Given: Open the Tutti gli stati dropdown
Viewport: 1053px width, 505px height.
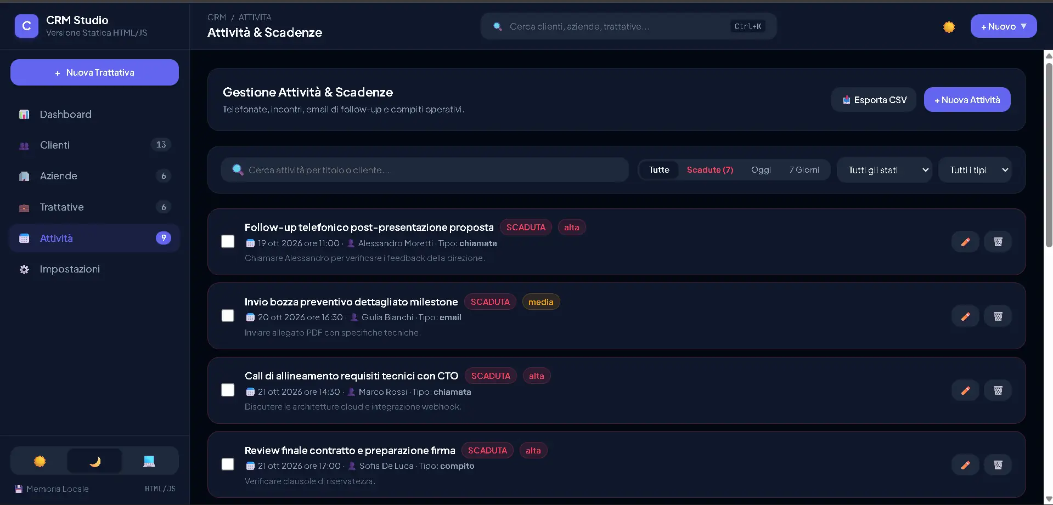Looking at the screenshot, I should click(885, 170).
